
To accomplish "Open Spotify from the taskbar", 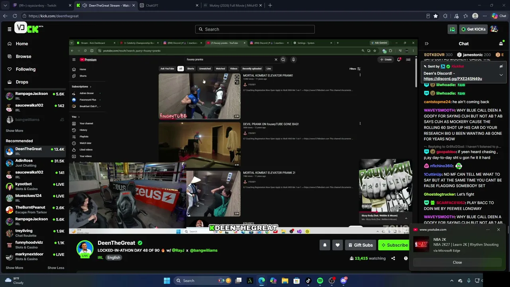I will click(x=320, y=281).
